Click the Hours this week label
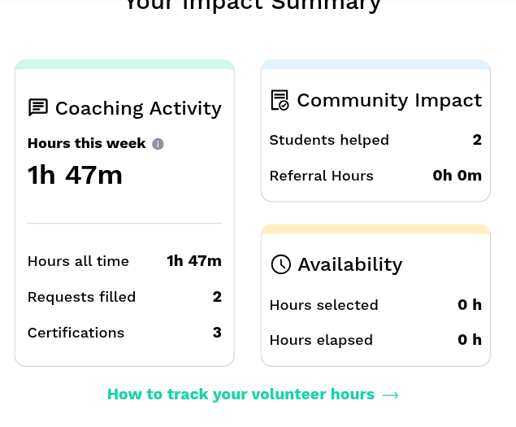516x427 pixels. point(87,144)
